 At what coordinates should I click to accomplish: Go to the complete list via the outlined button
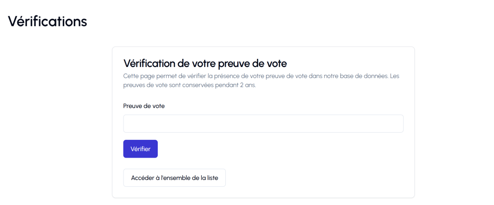pyautogui.click(x=174, y=178)
